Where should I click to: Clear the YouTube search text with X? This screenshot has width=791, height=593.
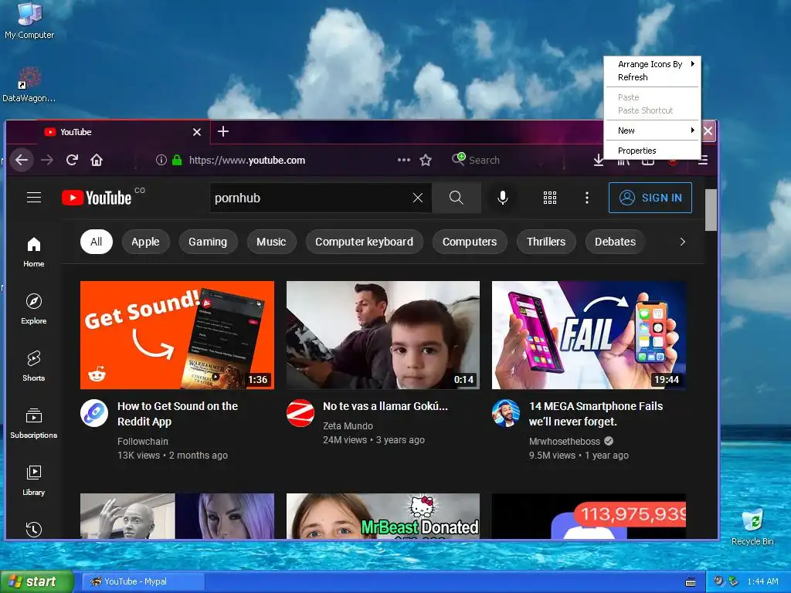pyautogui.click(x=418, y=198)
